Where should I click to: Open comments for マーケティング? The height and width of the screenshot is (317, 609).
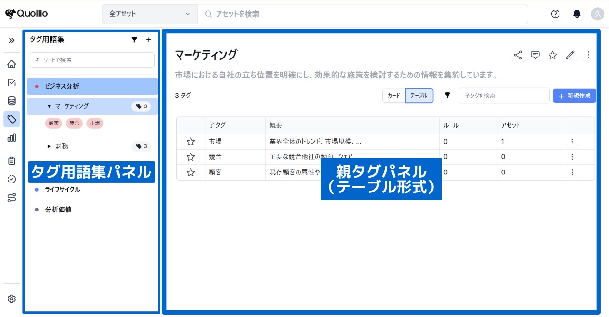pos(535,55)
